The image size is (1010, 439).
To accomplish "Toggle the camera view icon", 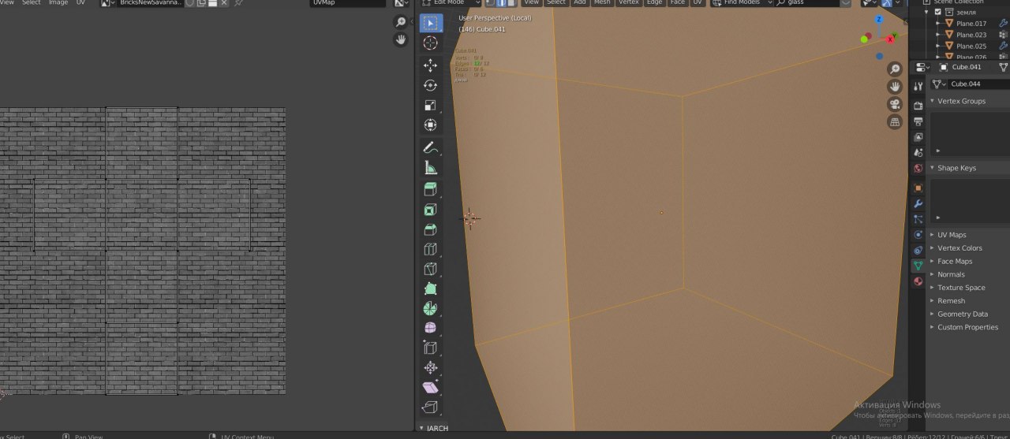I will 895,104.
